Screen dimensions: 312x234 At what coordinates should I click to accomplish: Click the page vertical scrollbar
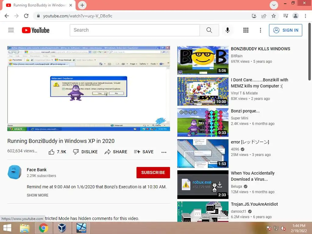point(310,52)
